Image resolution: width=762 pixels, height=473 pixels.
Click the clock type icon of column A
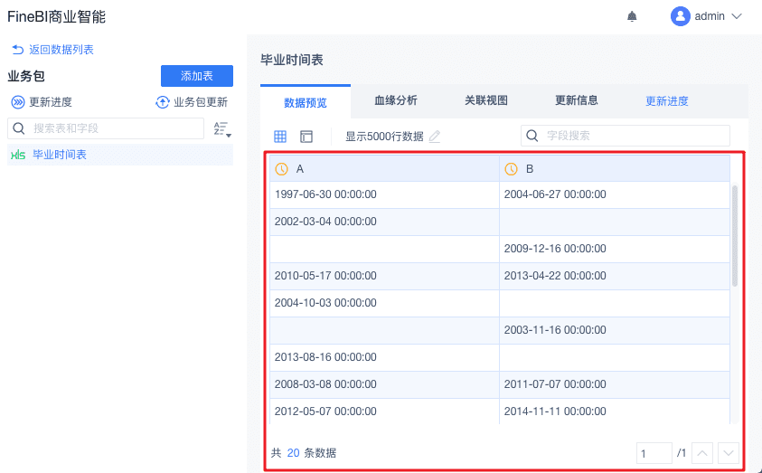pyautogui.click(x=281, y=169)
